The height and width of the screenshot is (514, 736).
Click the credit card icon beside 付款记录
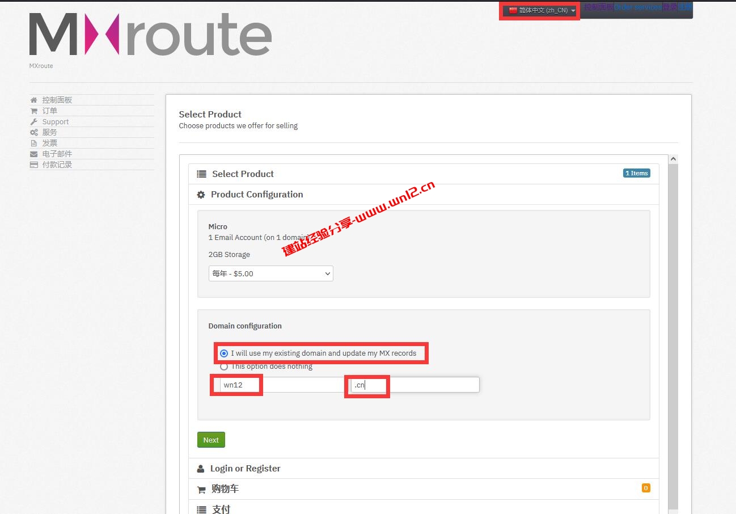point(34,165)
